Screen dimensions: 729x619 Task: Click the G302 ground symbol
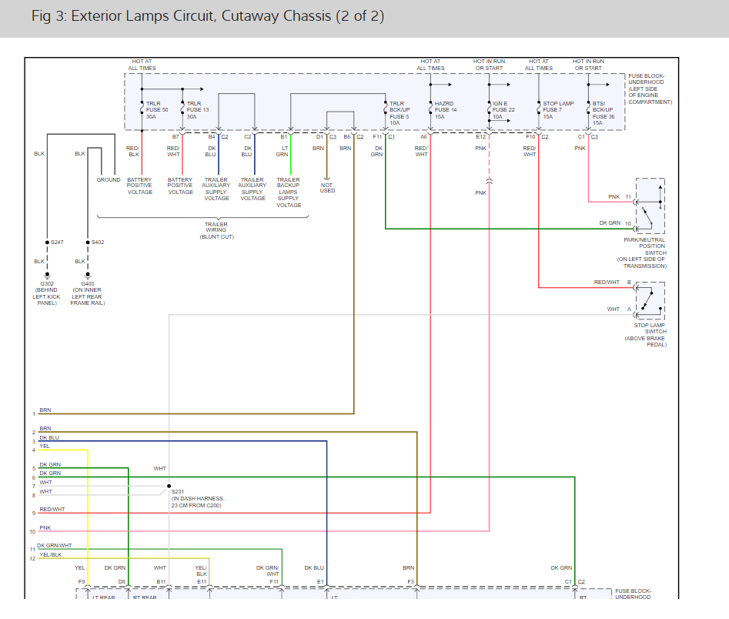(x=47, y=276)
